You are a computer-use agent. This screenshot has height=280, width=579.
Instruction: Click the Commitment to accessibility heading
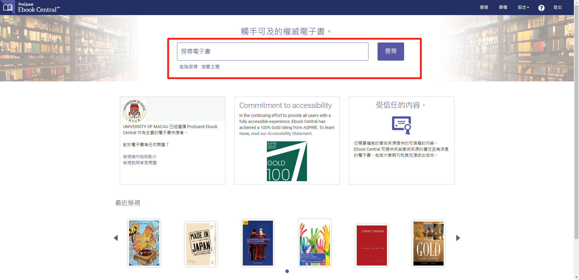click(x=285, y=105)
